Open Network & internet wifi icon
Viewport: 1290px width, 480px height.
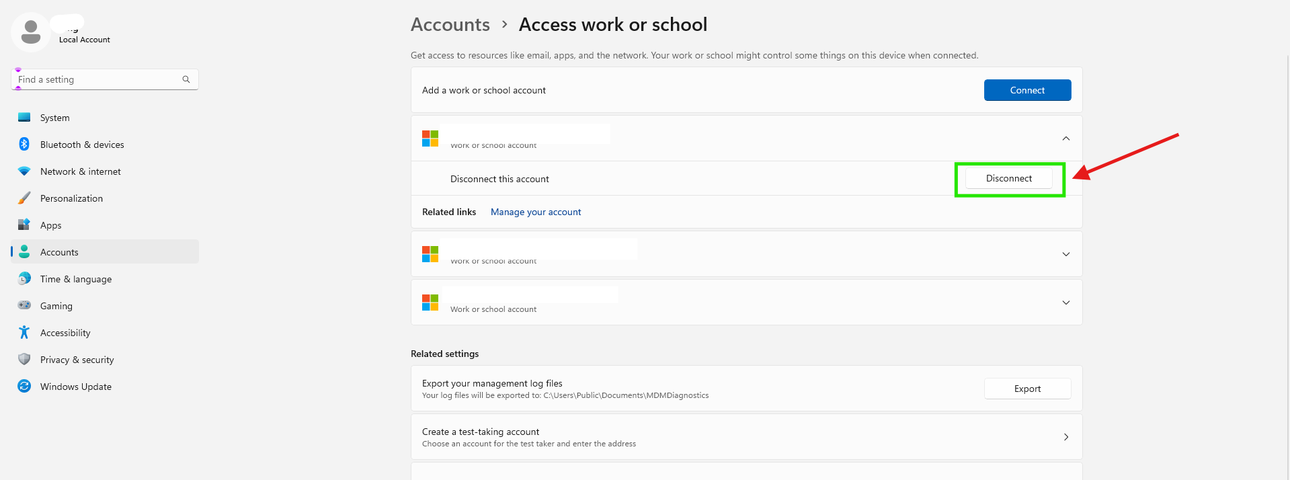[24, 171]
